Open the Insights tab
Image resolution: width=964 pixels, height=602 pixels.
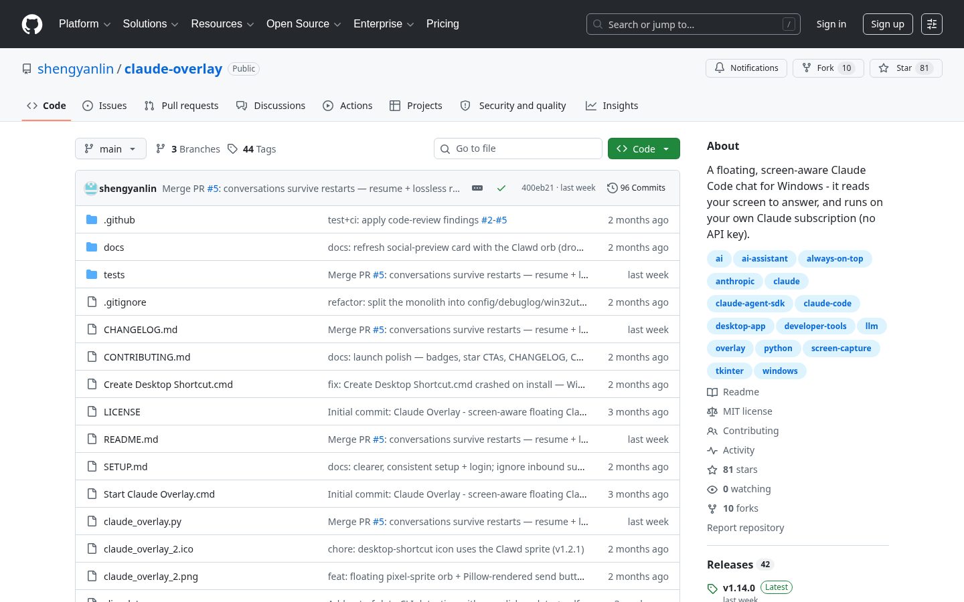(x=612, y=106)
